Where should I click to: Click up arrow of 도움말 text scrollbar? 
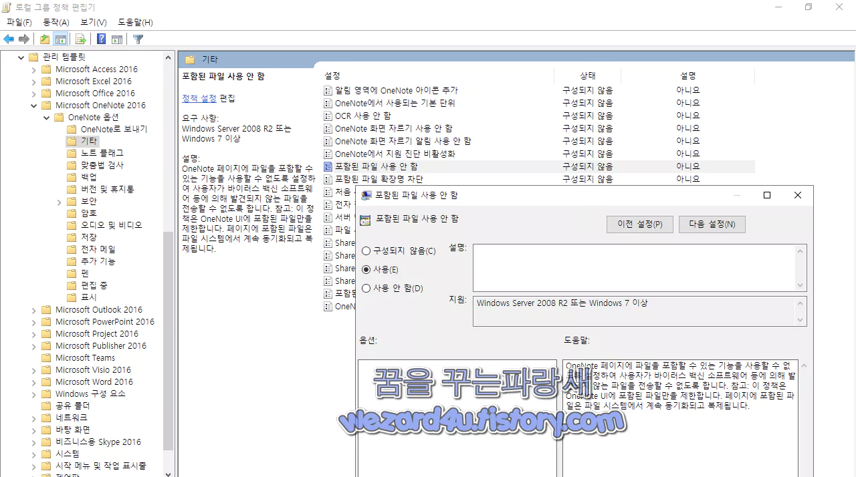[804, 365]
